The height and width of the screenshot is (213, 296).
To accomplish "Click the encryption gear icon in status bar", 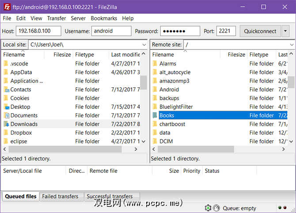I will pos(208,208).
